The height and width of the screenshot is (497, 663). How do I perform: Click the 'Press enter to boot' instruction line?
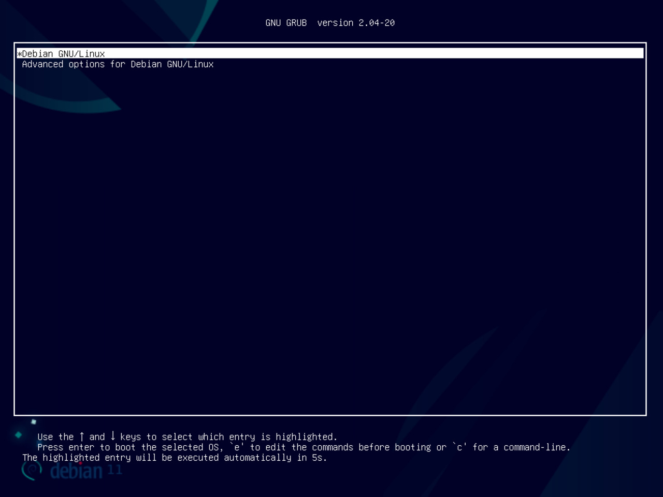click(304, 447)
